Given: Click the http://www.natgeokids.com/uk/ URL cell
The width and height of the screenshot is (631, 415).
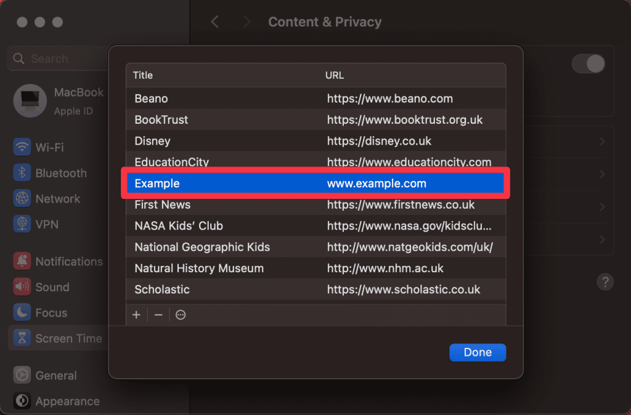Looking at the screenshot, I should [410, 248].
